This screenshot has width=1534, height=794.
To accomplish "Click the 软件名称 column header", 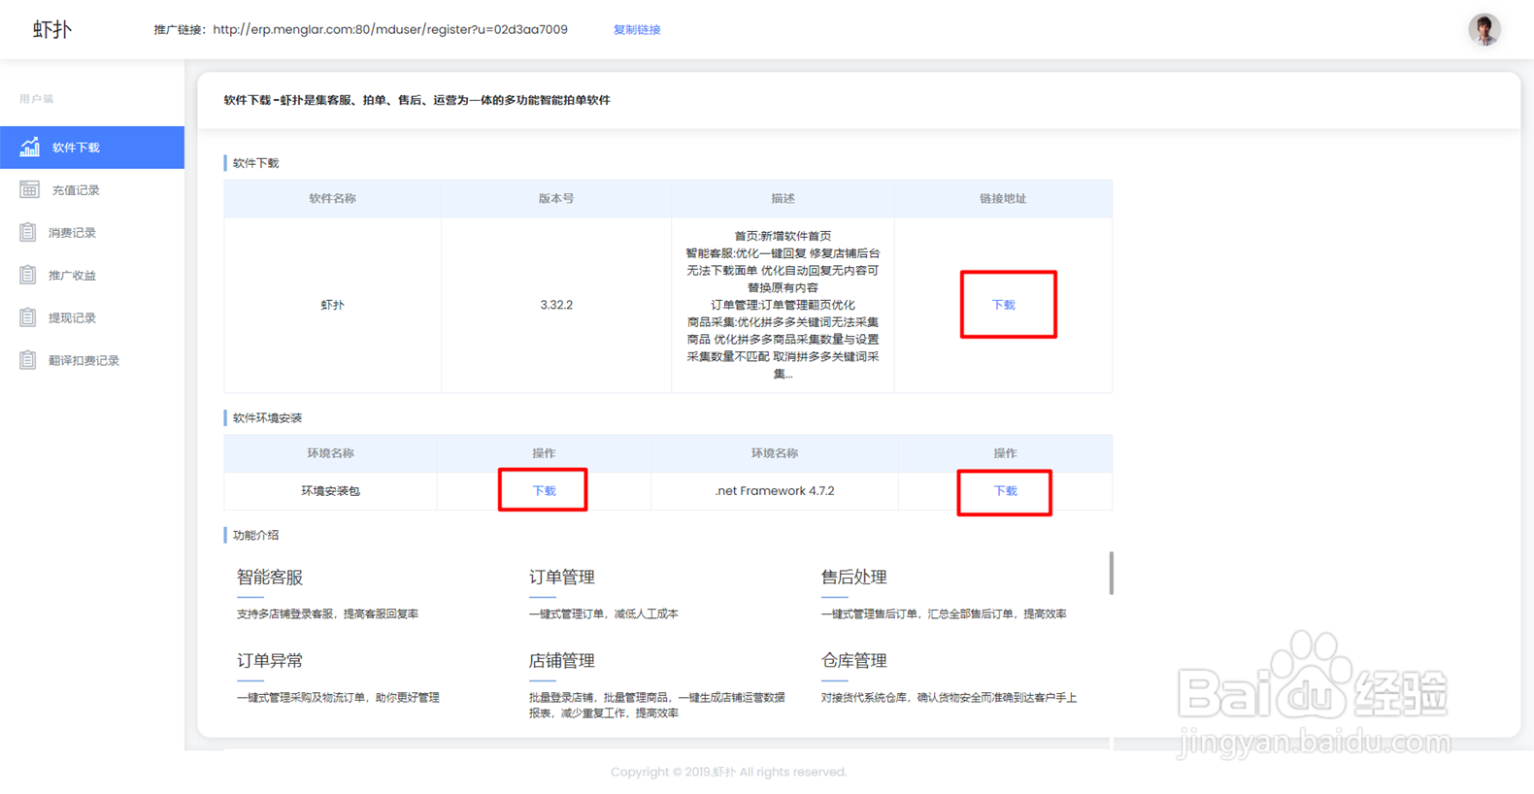I will 332,198.
